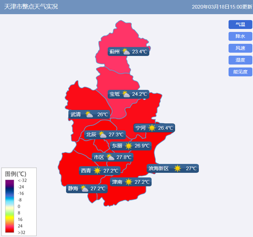This screenshot has height=237, width=253.
Task: Click the 27.2℃ reading for 静海
Action: [98, 188]
